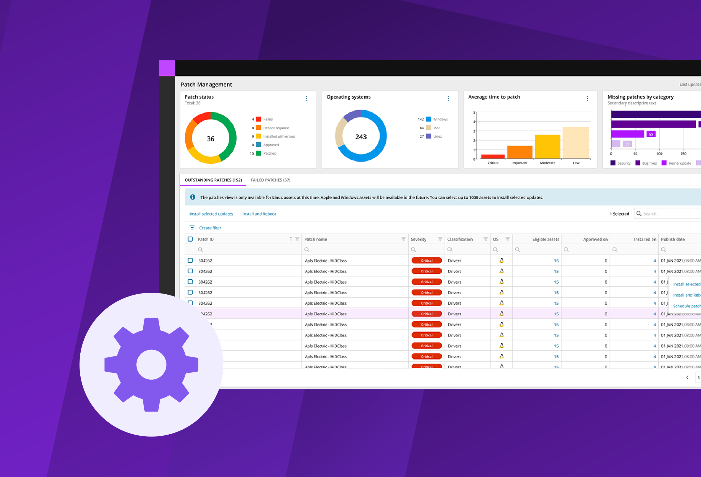Click the search icon under Eligible assets column
The width and height of the screenshot is (701, 477).
click(x=517, y=249)
